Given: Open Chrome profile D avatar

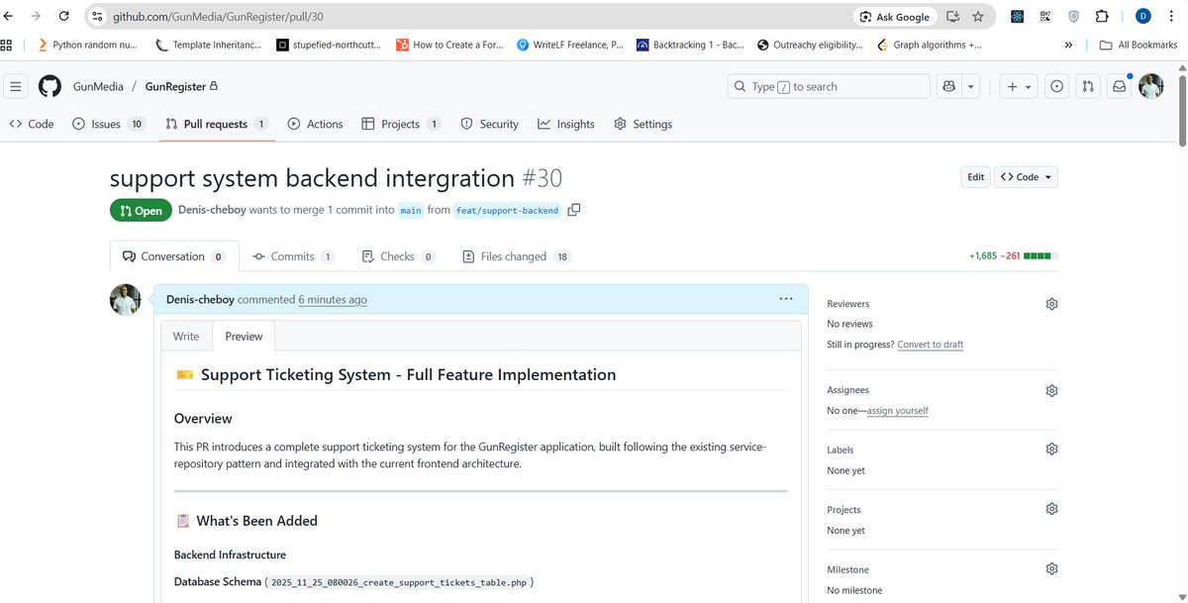Looking at the screenshot, I should coord(1143,16).
